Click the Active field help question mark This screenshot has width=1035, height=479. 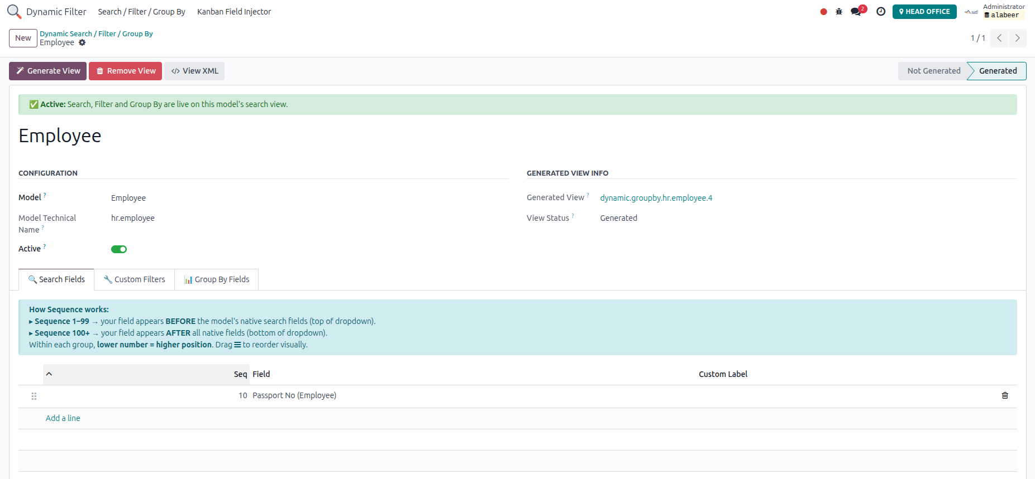point(45,246)
